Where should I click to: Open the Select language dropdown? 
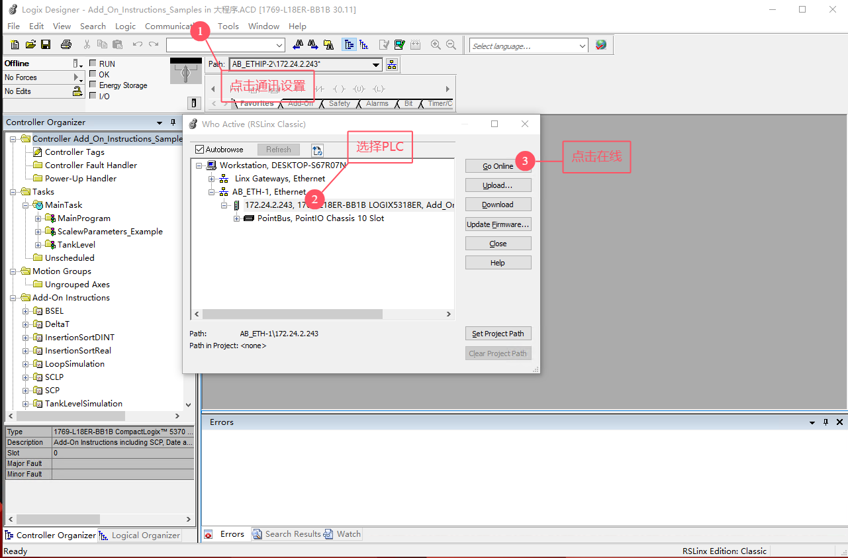583,46
